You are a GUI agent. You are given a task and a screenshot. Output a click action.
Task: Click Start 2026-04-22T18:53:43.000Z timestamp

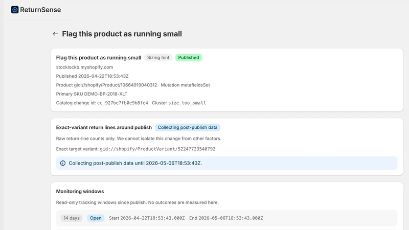click(147, 218)
